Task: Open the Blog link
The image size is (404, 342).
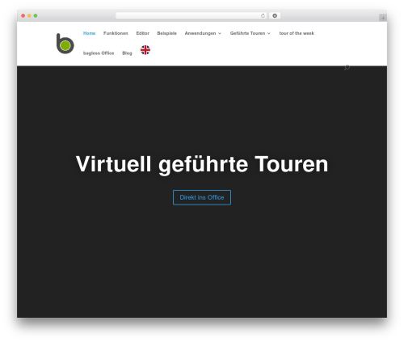Action: point(127,53)
